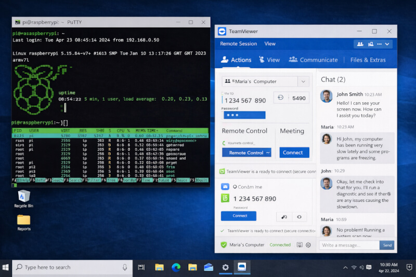Click the participants icon in TeamViewer header

[360, 44]
